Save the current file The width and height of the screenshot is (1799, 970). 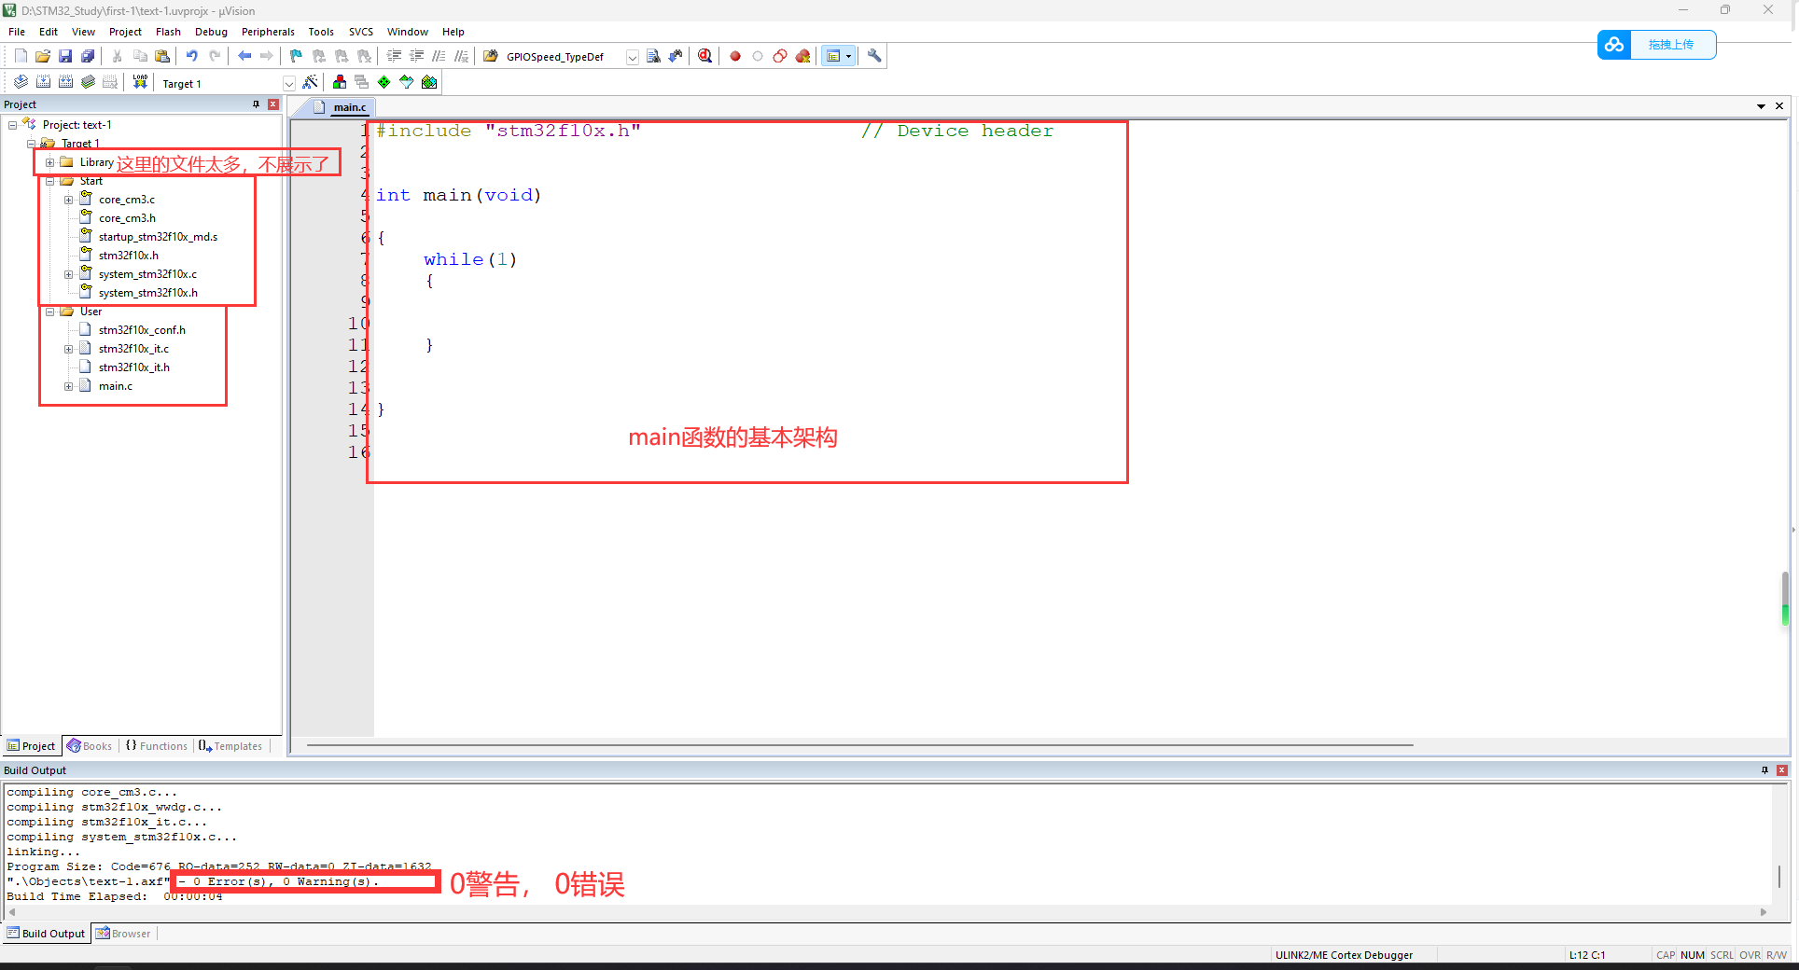65,56
